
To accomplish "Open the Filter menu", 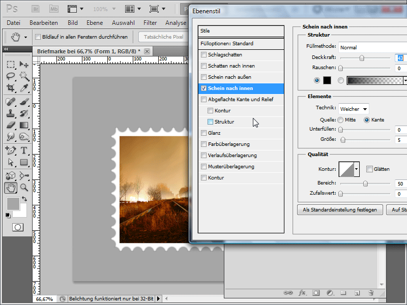I will [150, 23].
